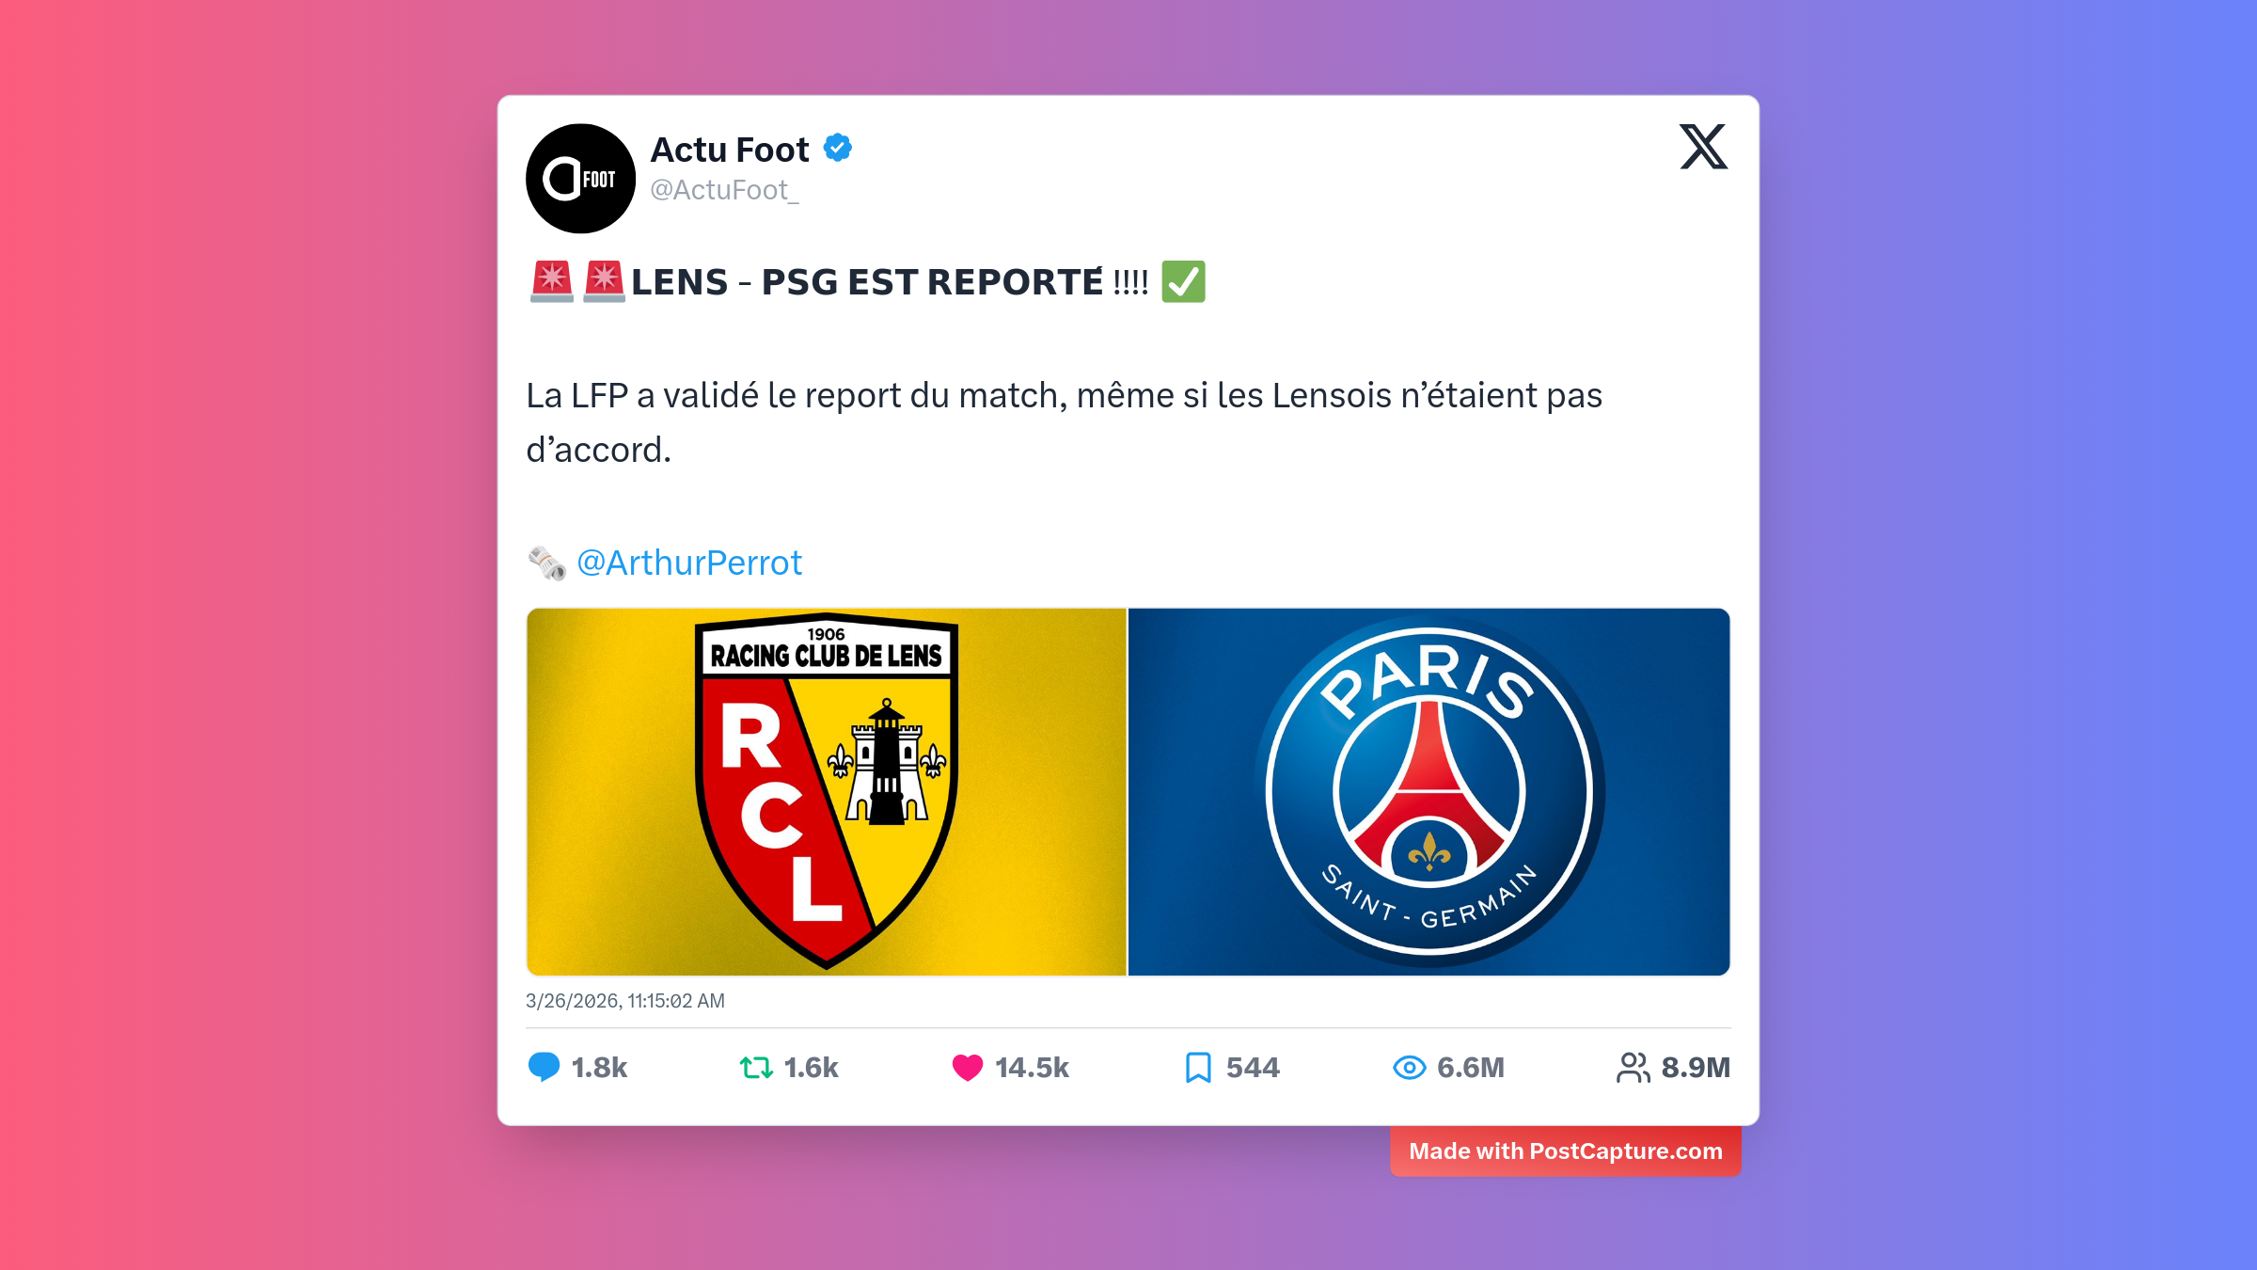This screenshot has width=2257, height=1270.
Task: Click the followers people icon
Action: (1634, 1068)
